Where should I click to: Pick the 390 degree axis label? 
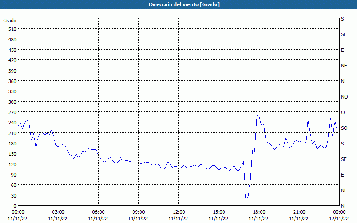(x=12, y=71)
